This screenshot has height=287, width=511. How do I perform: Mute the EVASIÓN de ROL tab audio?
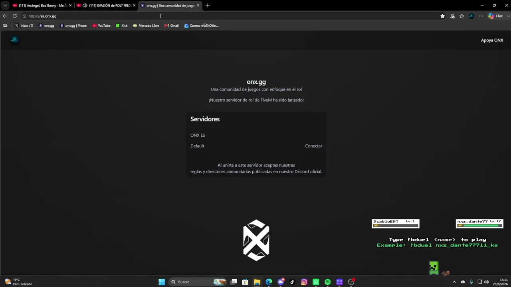85,6
